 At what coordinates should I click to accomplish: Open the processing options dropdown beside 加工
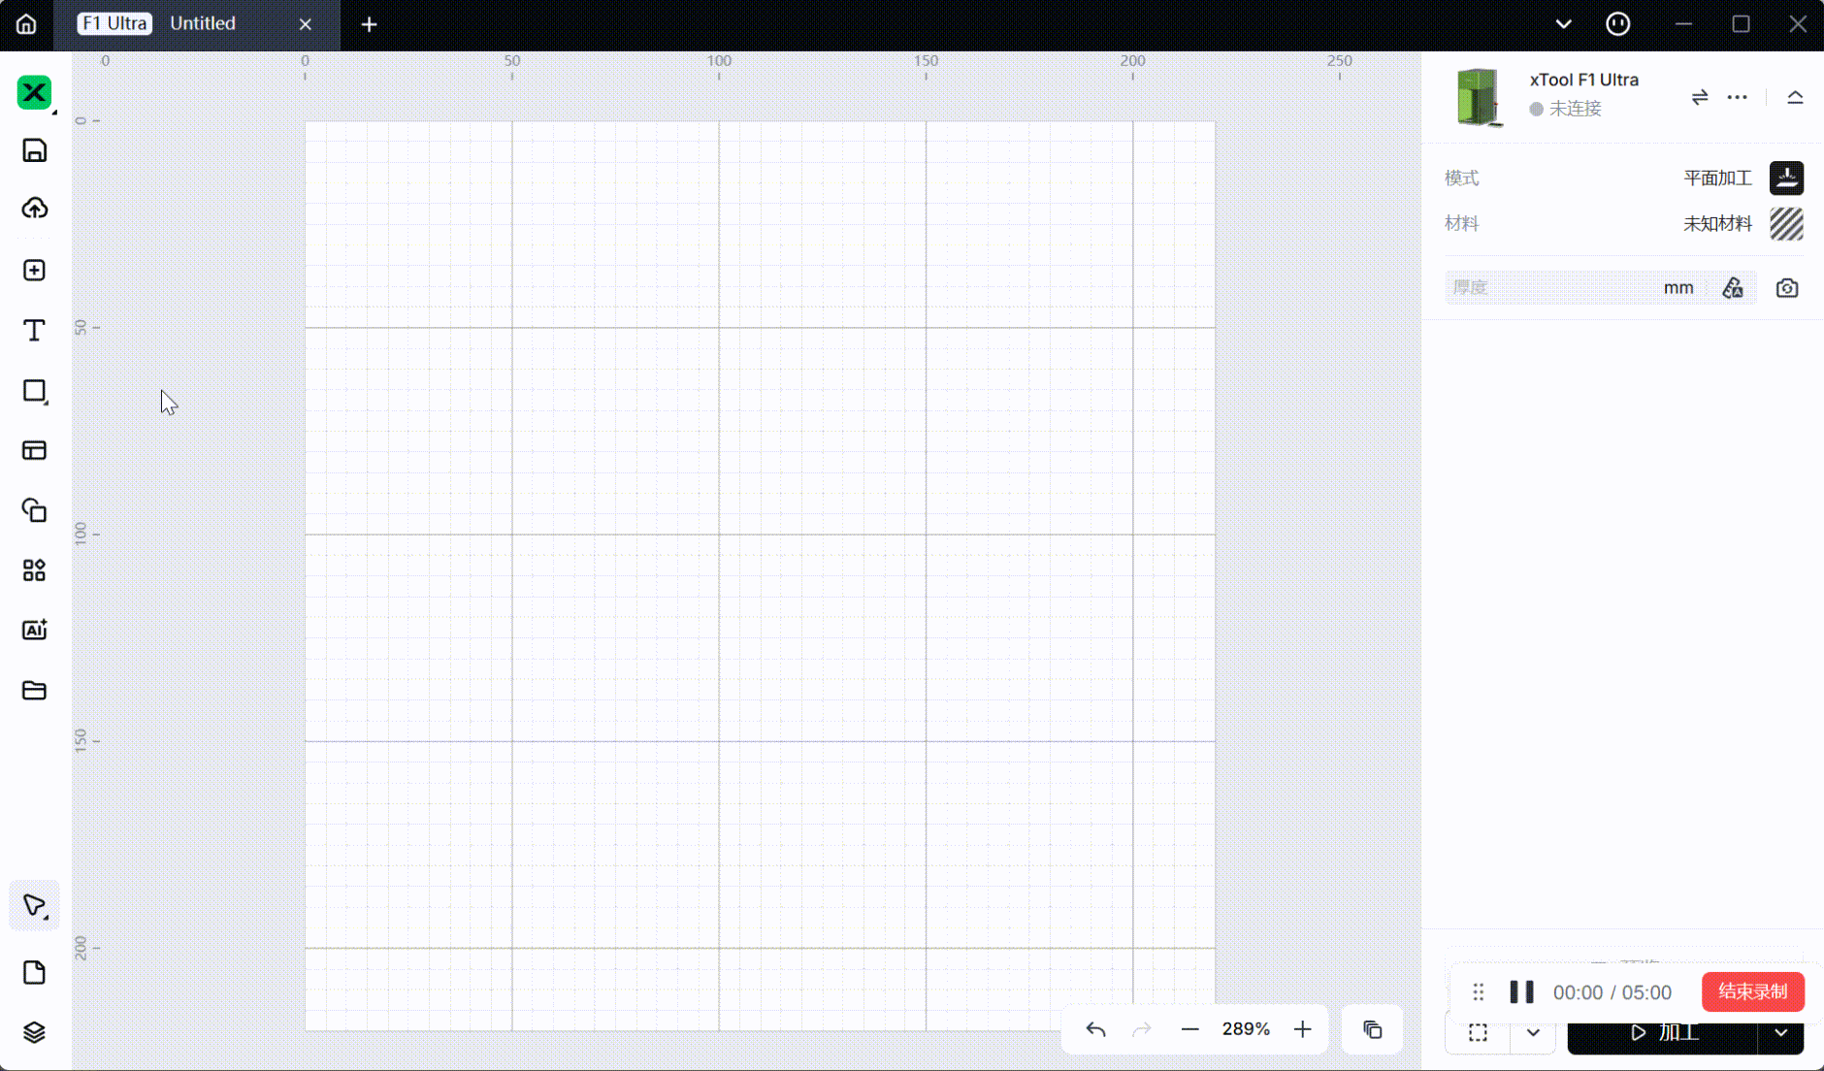(1783, 1032)
